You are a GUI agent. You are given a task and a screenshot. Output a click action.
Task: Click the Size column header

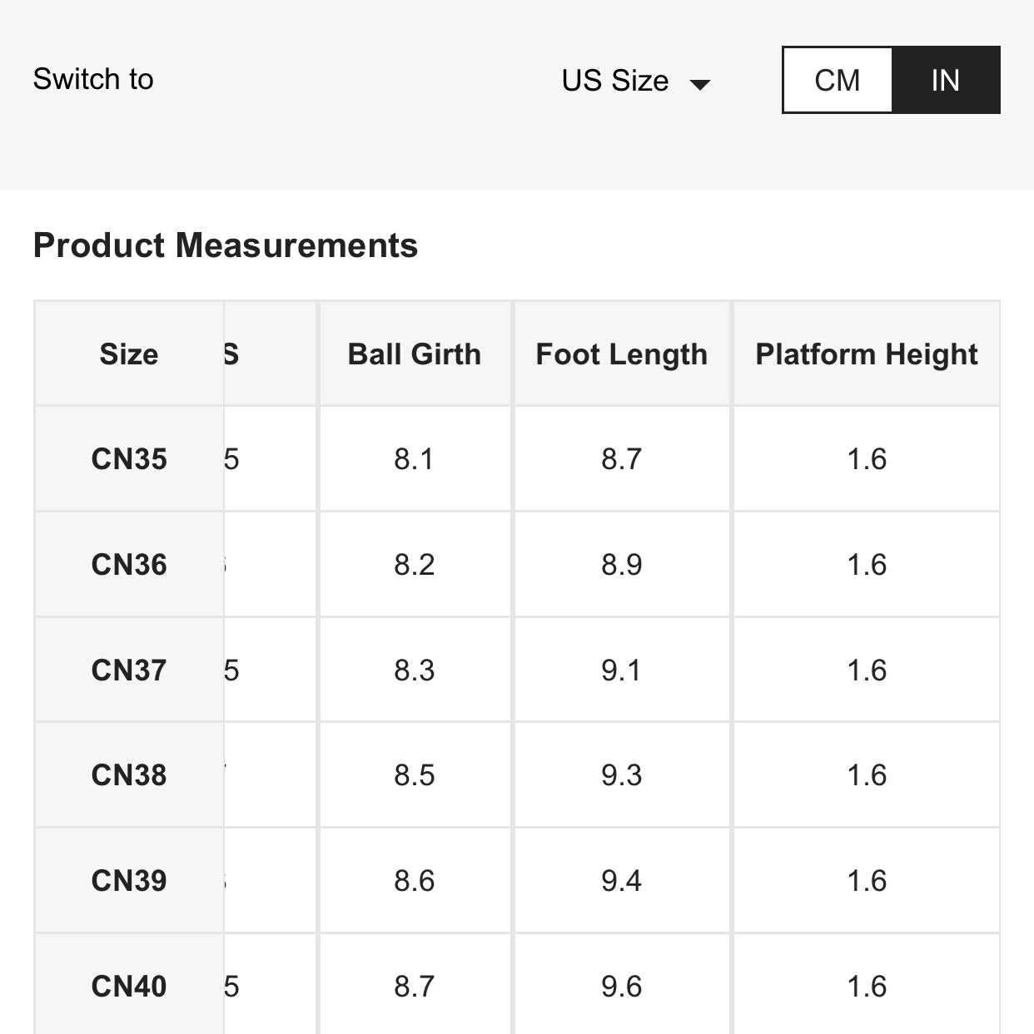[x=128, y=354]
